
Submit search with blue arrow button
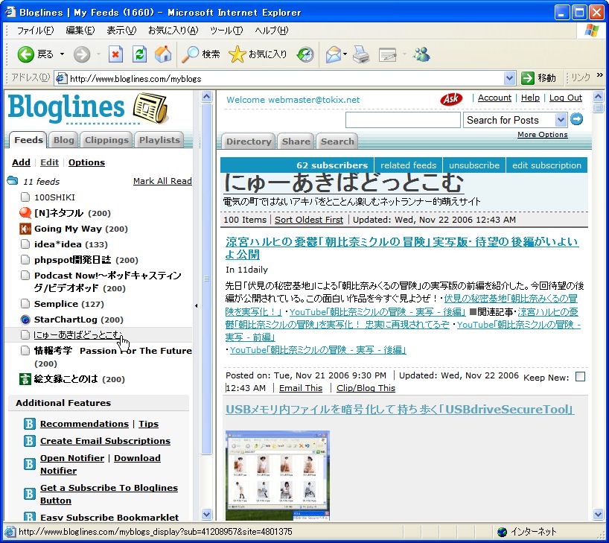pyautogui.click(x=576, y=119)
